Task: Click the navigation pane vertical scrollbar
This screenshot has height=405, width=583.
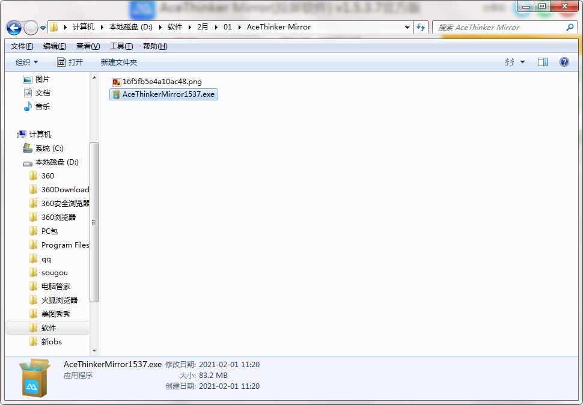Action: pos(94,222)
